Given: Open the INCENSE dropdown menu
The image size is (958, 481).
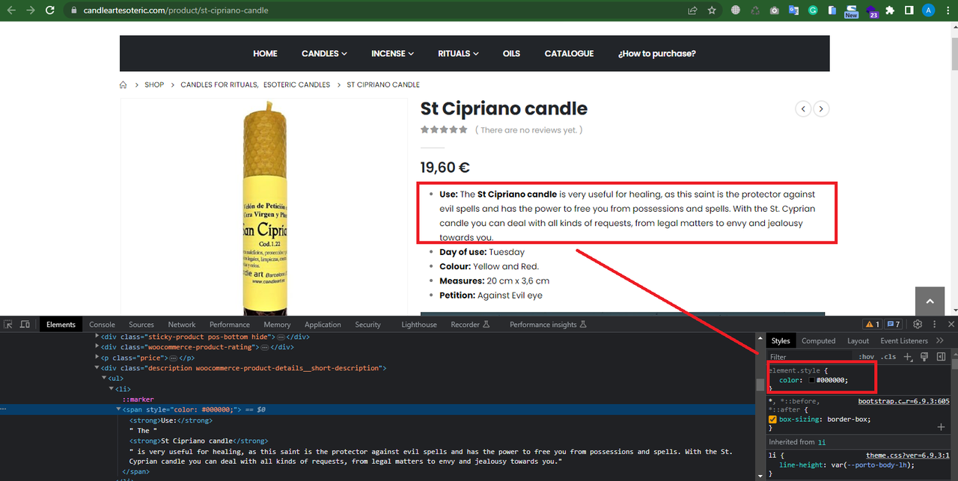Looking at the screenshot, I should pyautogui.click(x=392, y=53).
